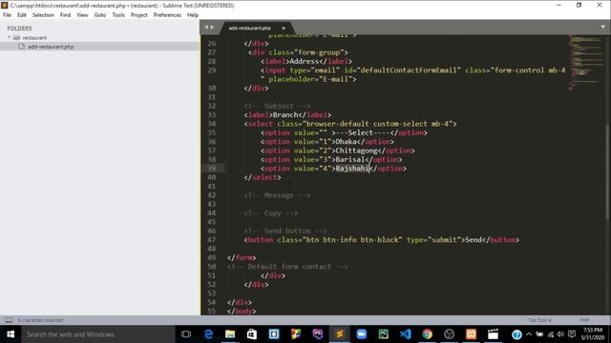Open the View menu
This screenshot has height=343, width=611.
pyautogui.click(x=82, y=15)
